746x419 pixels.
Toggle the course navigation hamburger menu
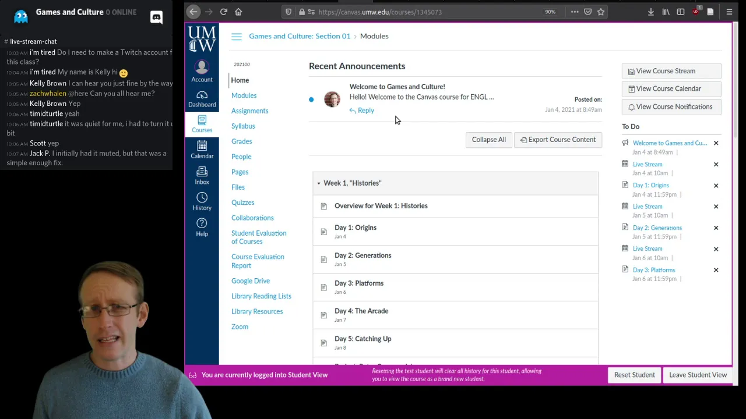(236, 37)
